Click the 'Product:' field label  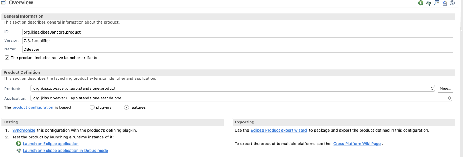[x=12, y=88]
